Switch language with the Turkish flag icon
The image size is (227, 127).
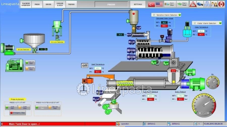[x=151, y=4]
